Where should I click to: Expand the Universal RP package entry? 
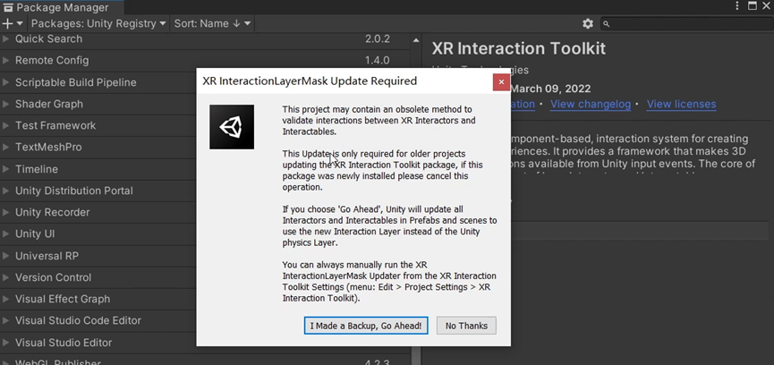point(6,256)
